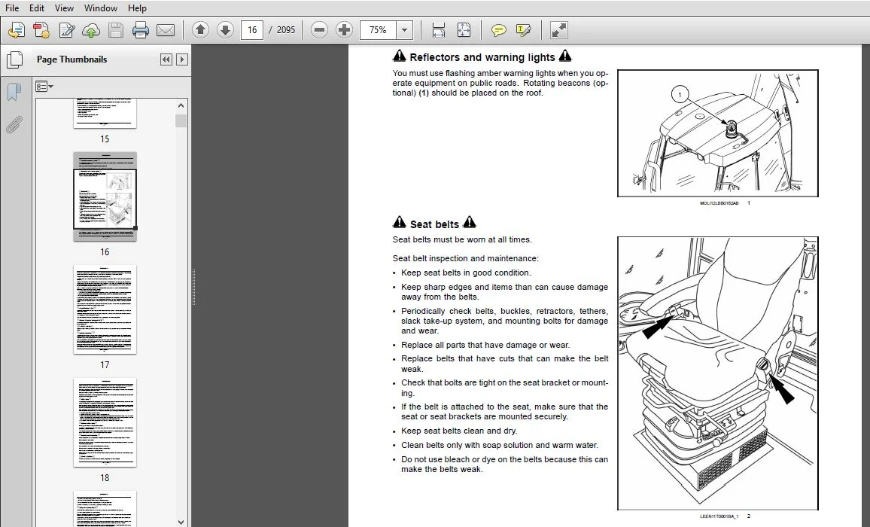The image size is (870, 527).
Task: Print the document using printer icon
Action: (141, 30)
